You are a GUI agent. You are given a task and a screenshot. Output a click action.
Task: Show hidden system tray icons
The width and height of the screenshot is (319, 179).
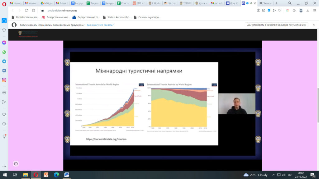(x=274, y=175)
